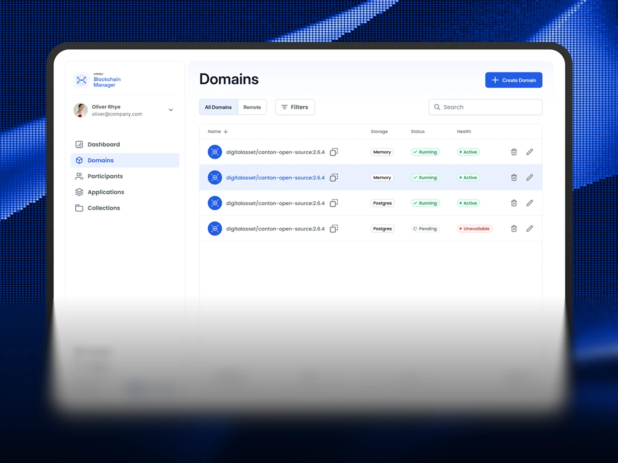Open the Collections folder icon
618x463 pixels.
tap(79, 208)
